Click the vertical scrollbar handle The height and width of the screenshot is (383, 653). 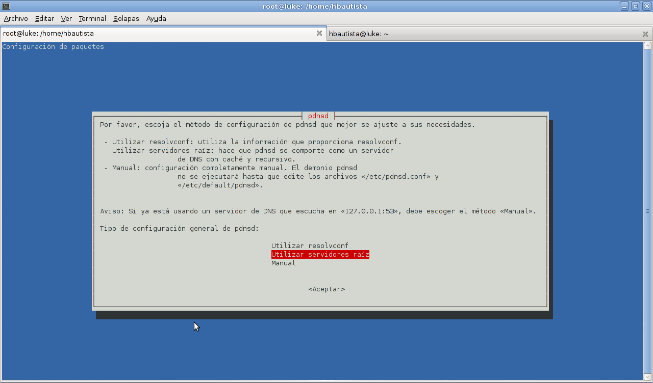648,211
